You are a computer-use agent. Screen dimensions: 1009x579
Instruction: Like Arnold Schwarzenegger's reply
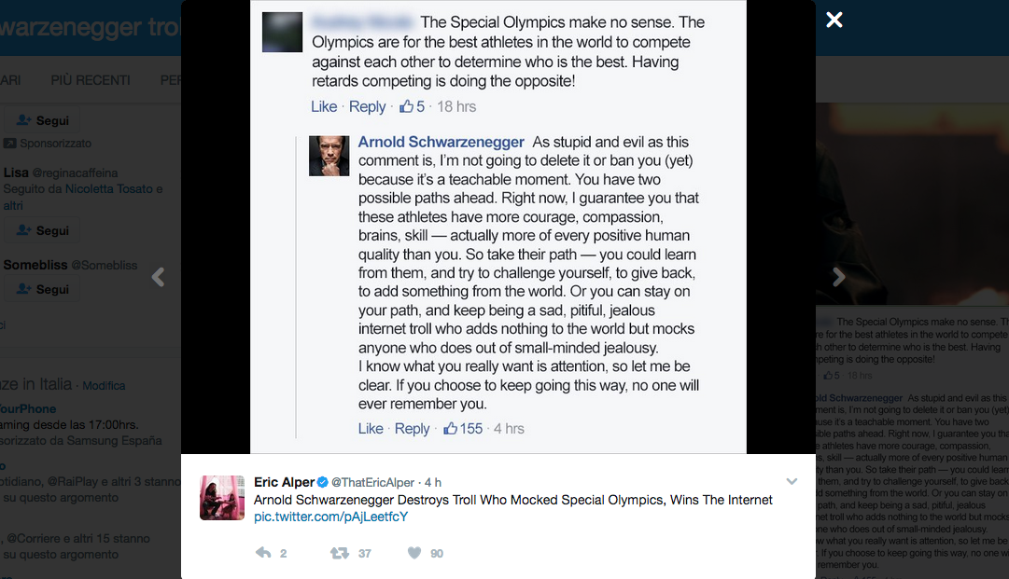[370, 429]
